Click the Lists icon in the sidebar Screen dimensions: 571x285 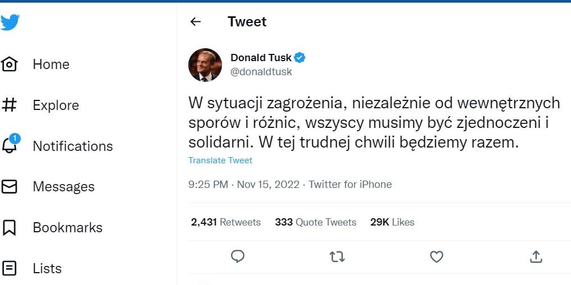pyautogui.click(x=10, y=268)
